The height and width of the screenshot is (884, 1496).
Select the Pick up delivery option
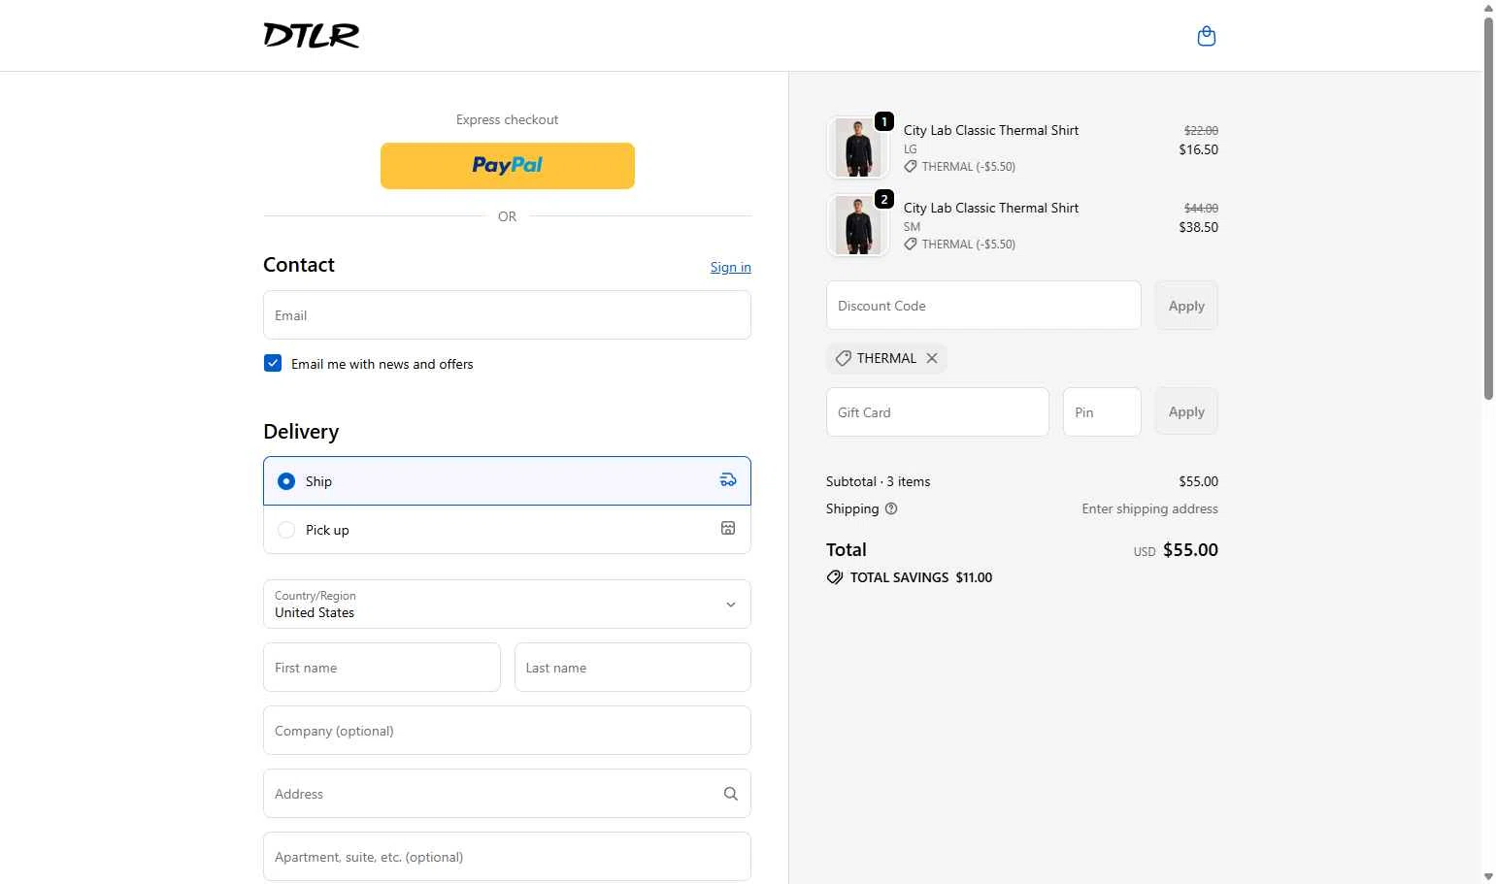[x=507, y=530]
